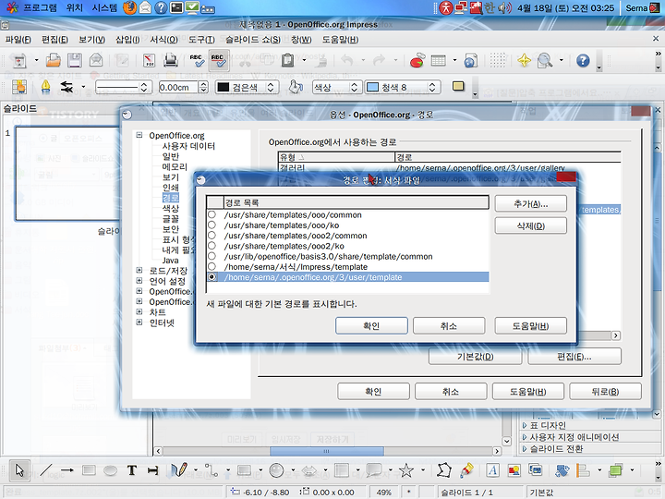Click the Fontwork Gallery icon
Viewport: 665px width, 499px height.
pos(492,470)
